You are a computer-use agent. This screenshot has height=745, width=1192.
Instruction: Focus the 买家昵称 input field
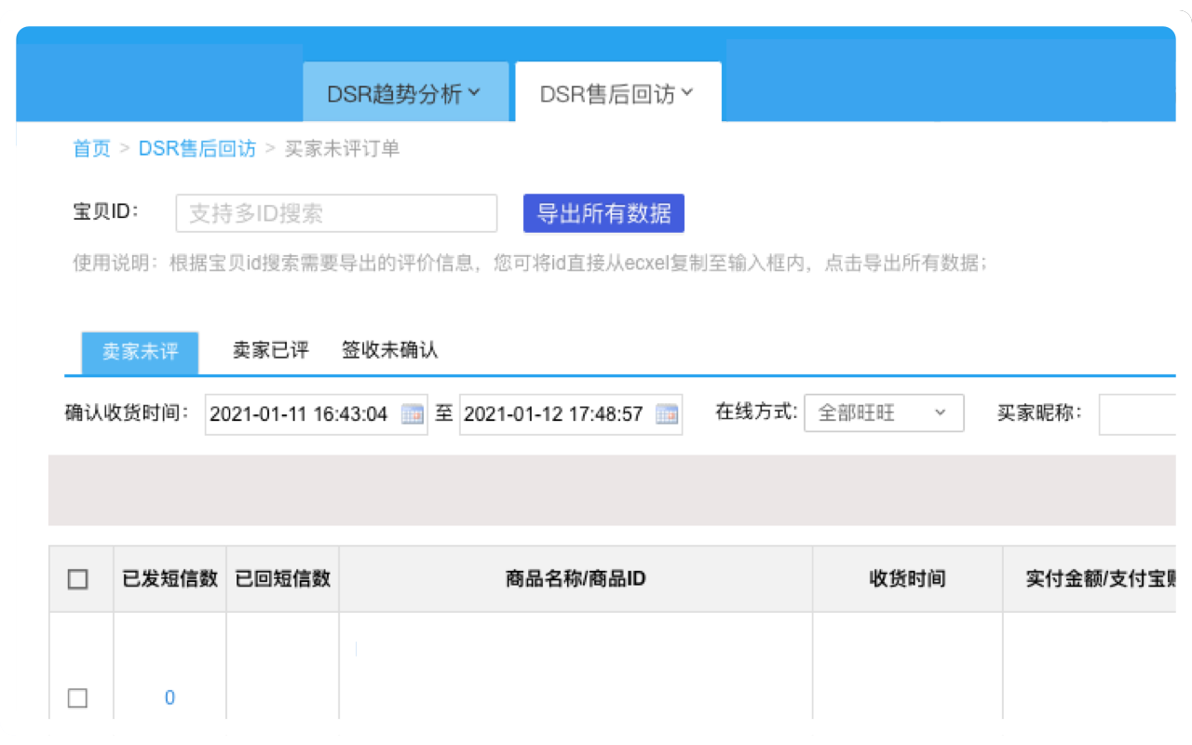[x=1137, y=414]
